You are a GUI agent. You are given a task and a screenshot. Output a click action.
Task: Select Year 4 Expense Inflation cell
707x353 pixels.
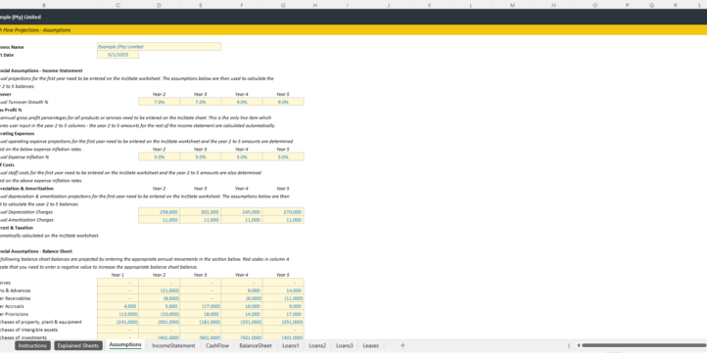point(242,156)
